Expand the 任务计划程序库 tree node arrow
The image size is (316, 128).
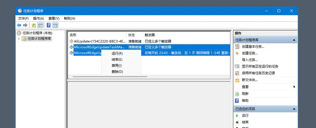coord(19,39)
